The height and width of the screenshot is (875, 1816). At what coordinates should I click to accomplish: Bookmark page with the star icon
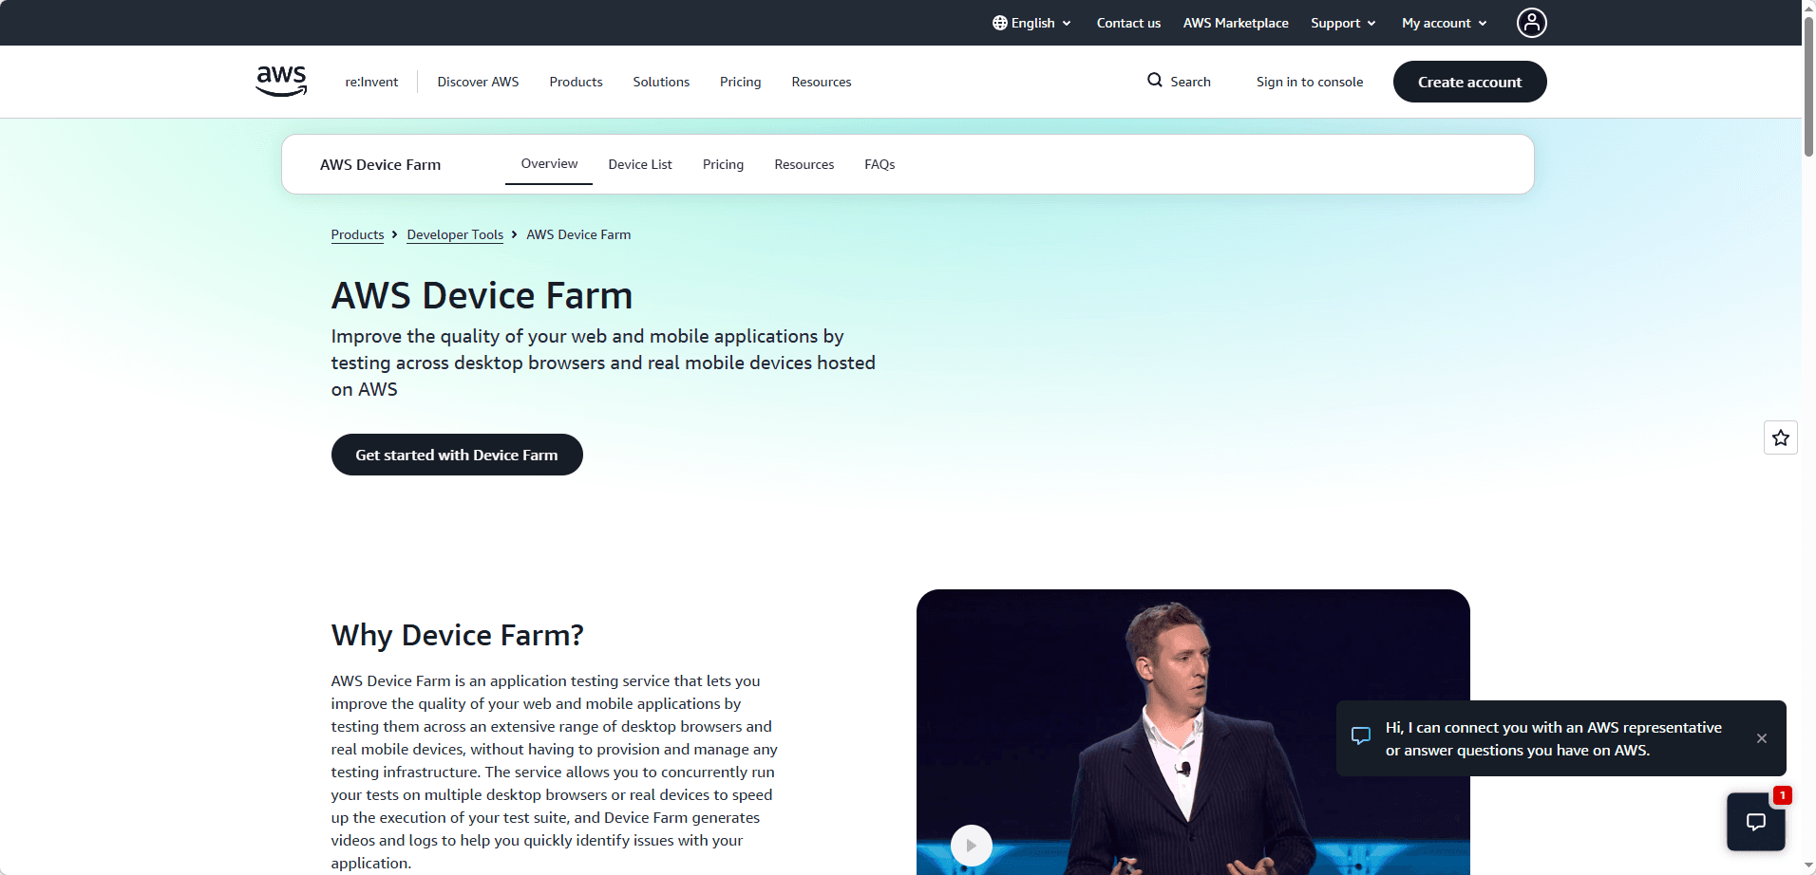1781,437
